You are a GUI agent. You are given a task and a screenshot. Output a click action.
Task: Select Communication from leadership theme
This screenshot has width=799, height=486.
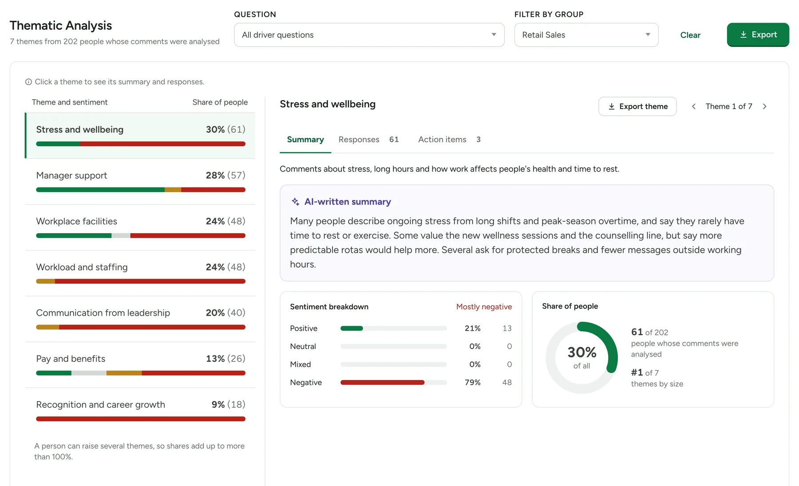pos(140,319)
